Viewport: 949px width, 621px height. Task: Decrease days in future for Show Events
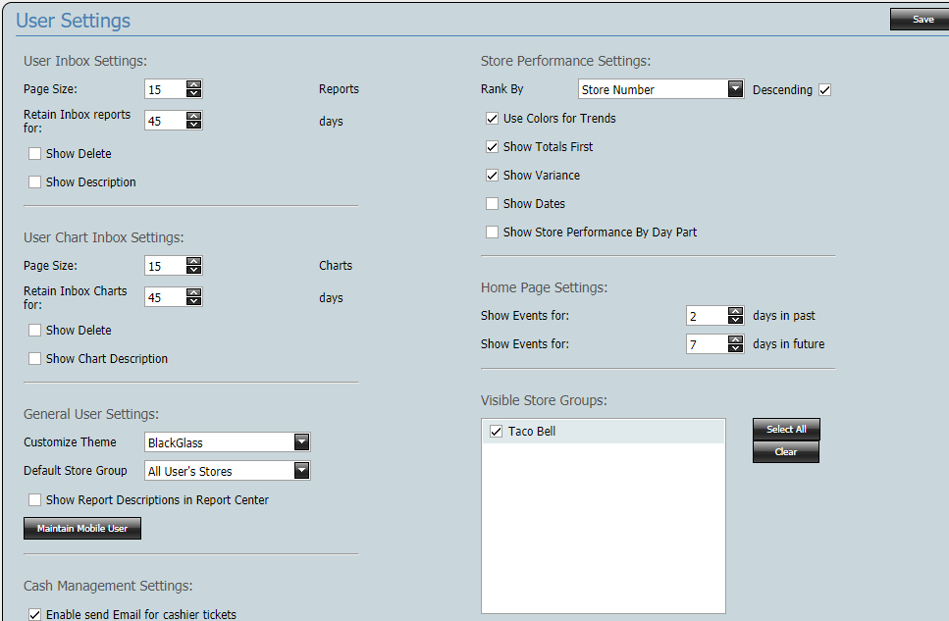[736, 347]
